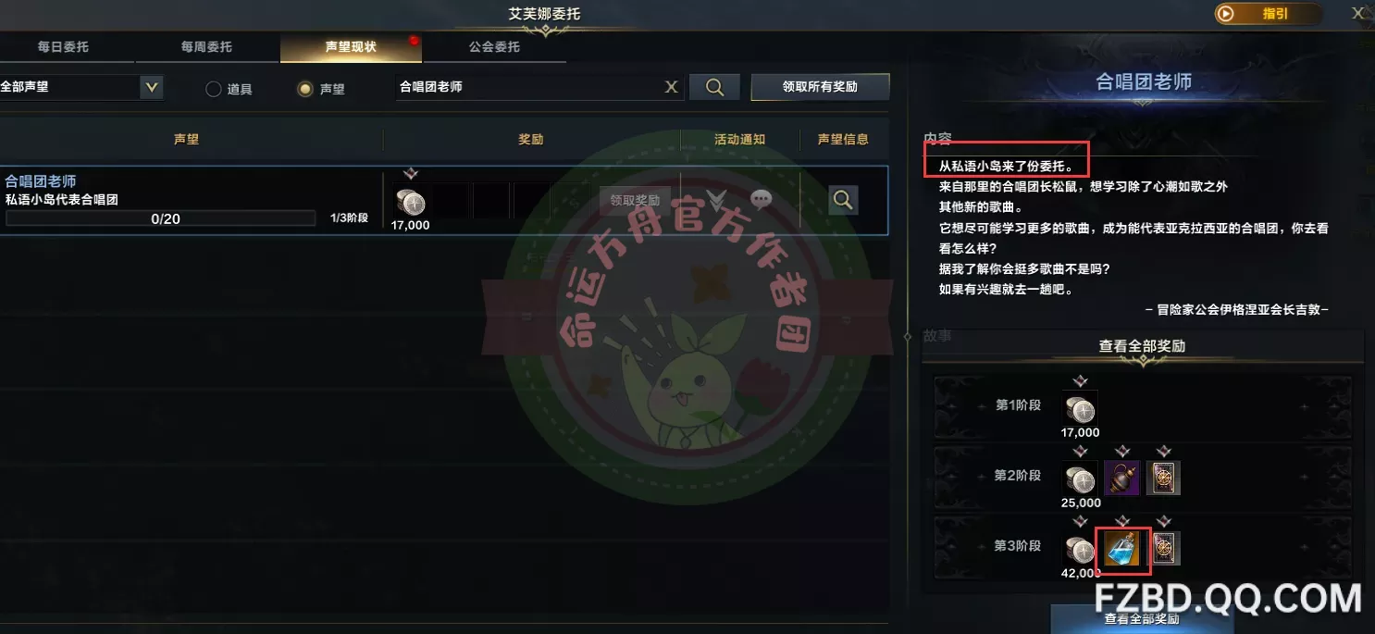Click the 指引 guide button
1375x634 pixels.
(1269, 14)
